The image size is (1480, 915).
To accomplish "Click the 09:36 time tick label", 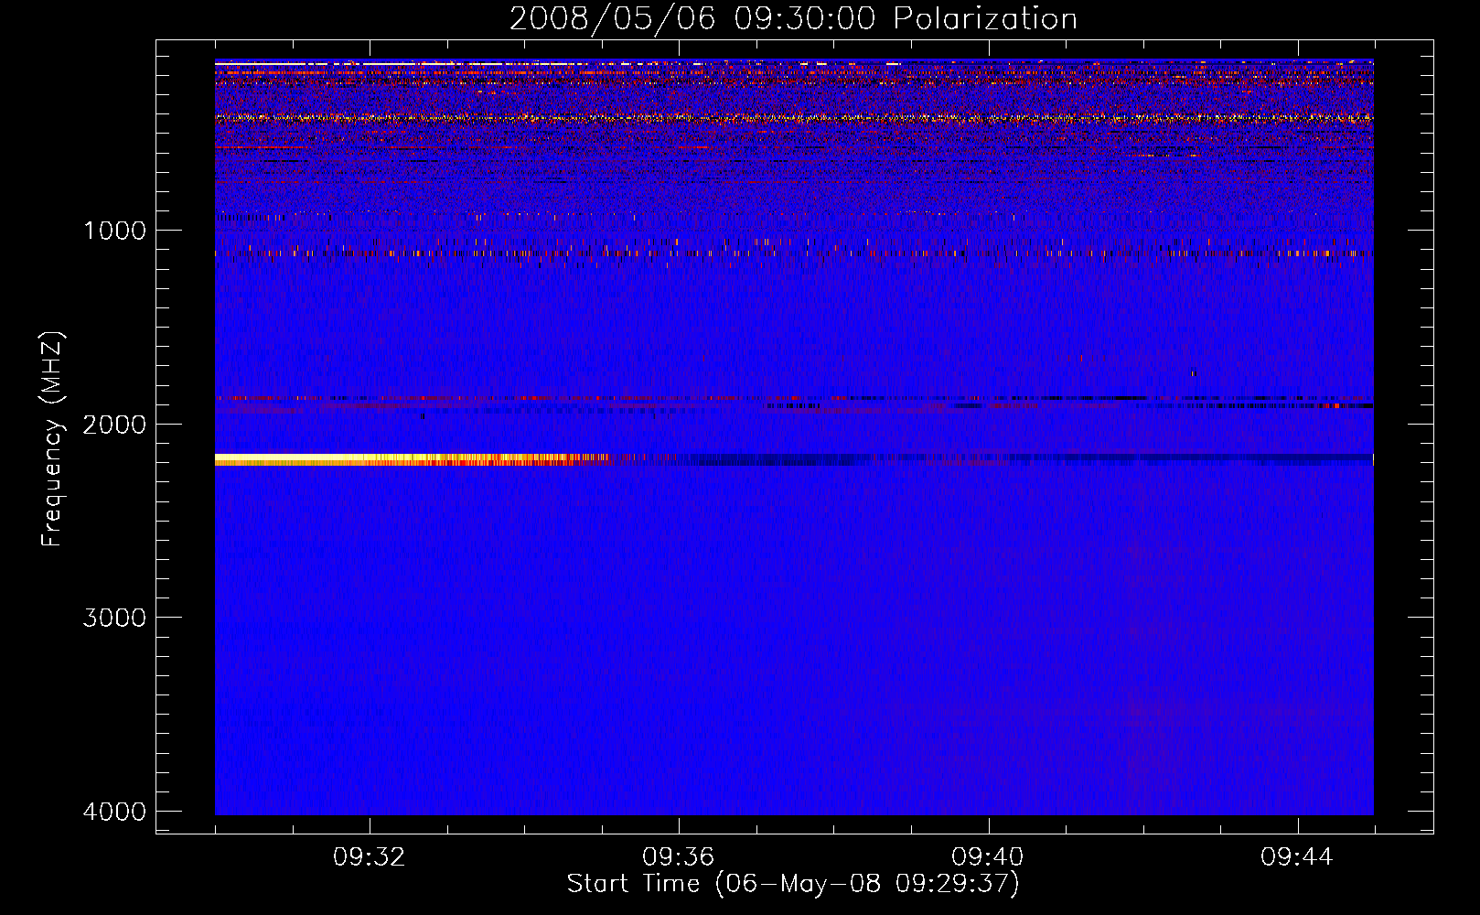I will point(679,857).
